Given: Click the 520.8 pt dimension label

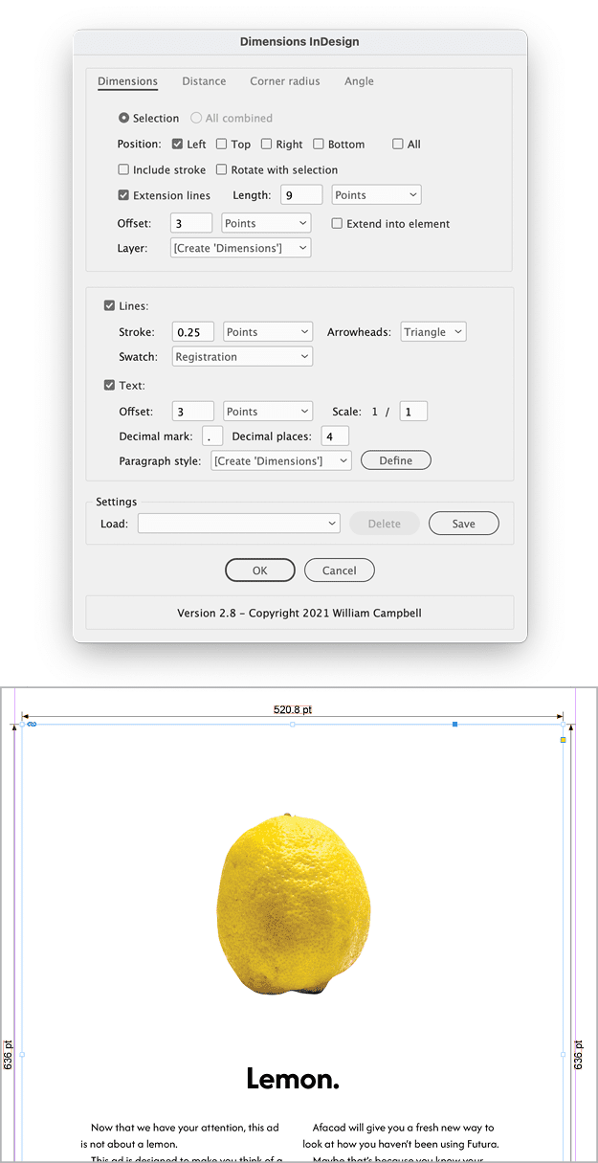Looking at the screenshot, I should click(x=293, y=710).
